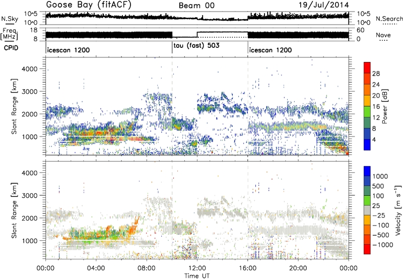Screen dimensions: 403x279
Task: Click the 'Slant Range [km]' label of power panel
Action: tap(14, 106)
